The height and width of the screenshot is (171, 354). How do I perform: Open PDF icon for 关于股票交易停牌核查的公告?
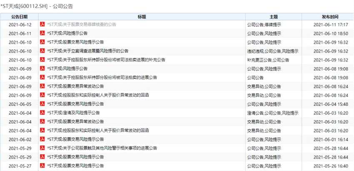pyautogui.click(x=42, y=25)
